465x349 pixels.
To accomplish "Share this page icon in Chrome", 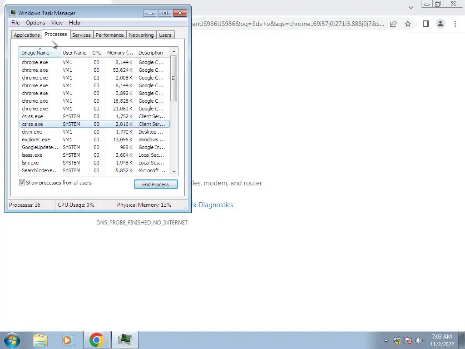I will tap(393, 24).
